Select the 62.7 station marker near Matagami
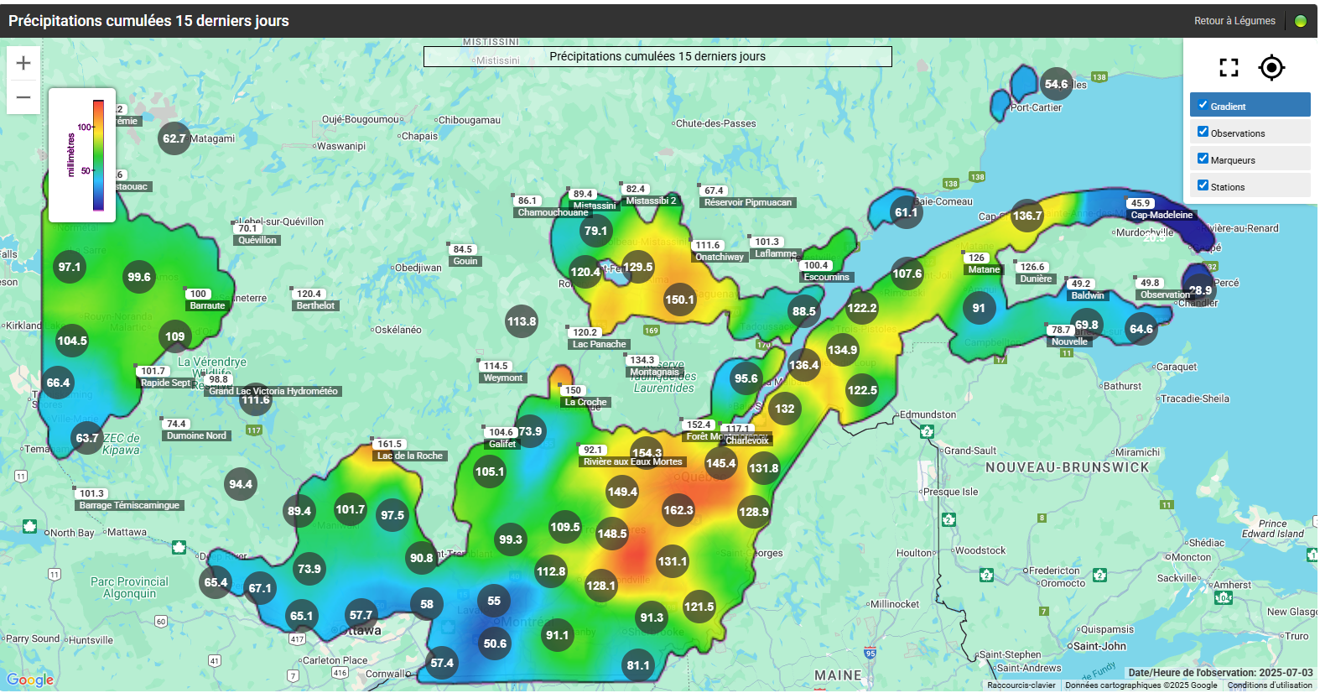The height and width of the screenshot is (693, 1320). [x=174, y=138]
